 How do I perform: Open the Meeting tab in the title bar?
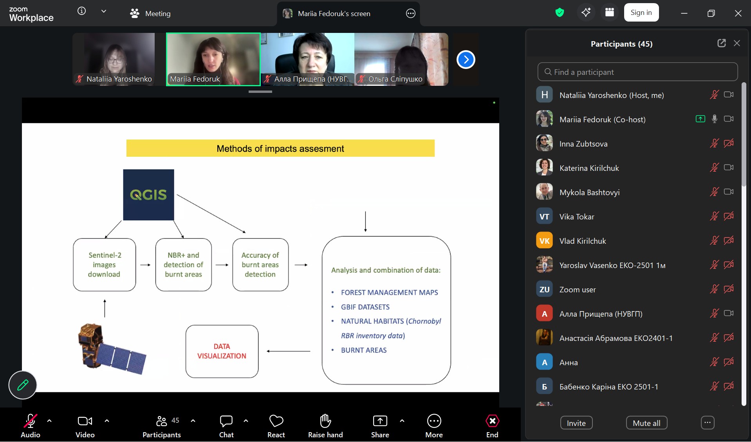click(151, 13)
